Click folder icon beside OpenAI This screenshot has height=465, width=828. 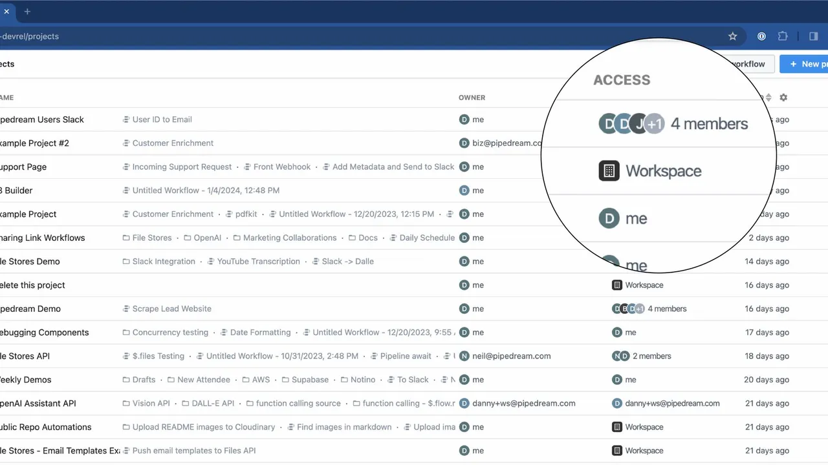click(x=188, y=238)
